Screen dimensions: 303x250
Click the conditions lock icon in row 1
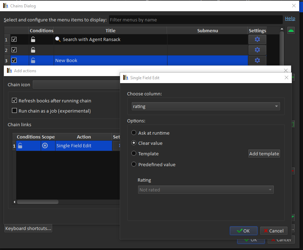click(x=33, y=40)
